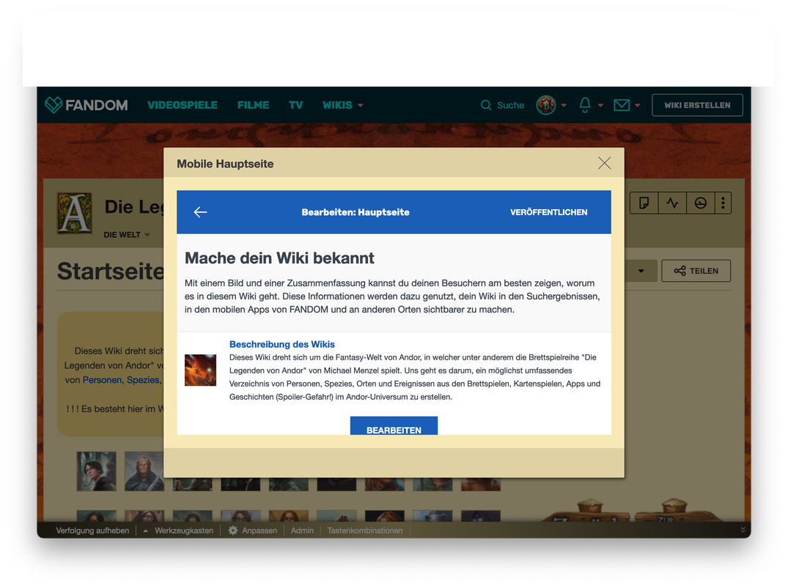
Task: Click the Andor wiki 'A' logo
Action: click(75, 214)
